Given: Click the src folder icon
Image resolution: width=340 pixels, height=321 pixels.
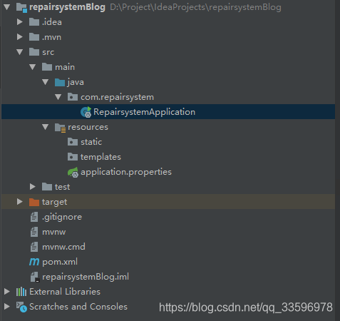Looking at the screenshot, I should click(34, 52).
